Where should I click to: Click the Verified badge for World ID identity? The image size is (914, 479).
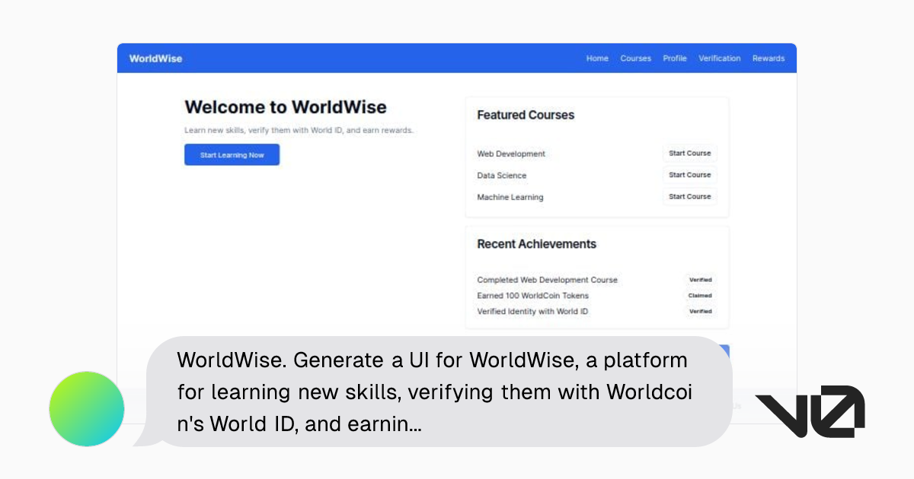700,311
